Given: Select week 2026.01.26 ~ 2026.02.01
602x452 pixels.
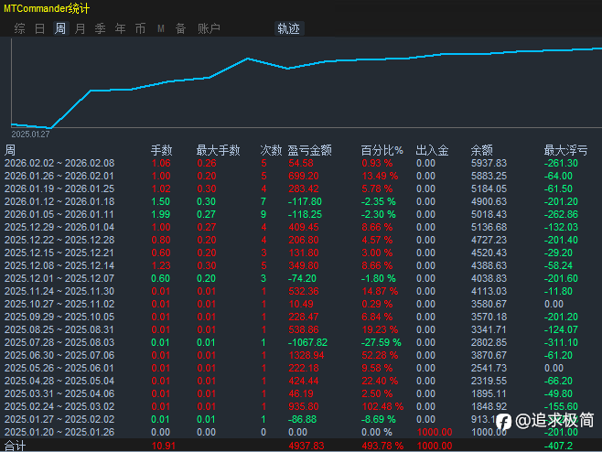Looking at the screenshot, I should pyautogui.click(x=59, y=176).
